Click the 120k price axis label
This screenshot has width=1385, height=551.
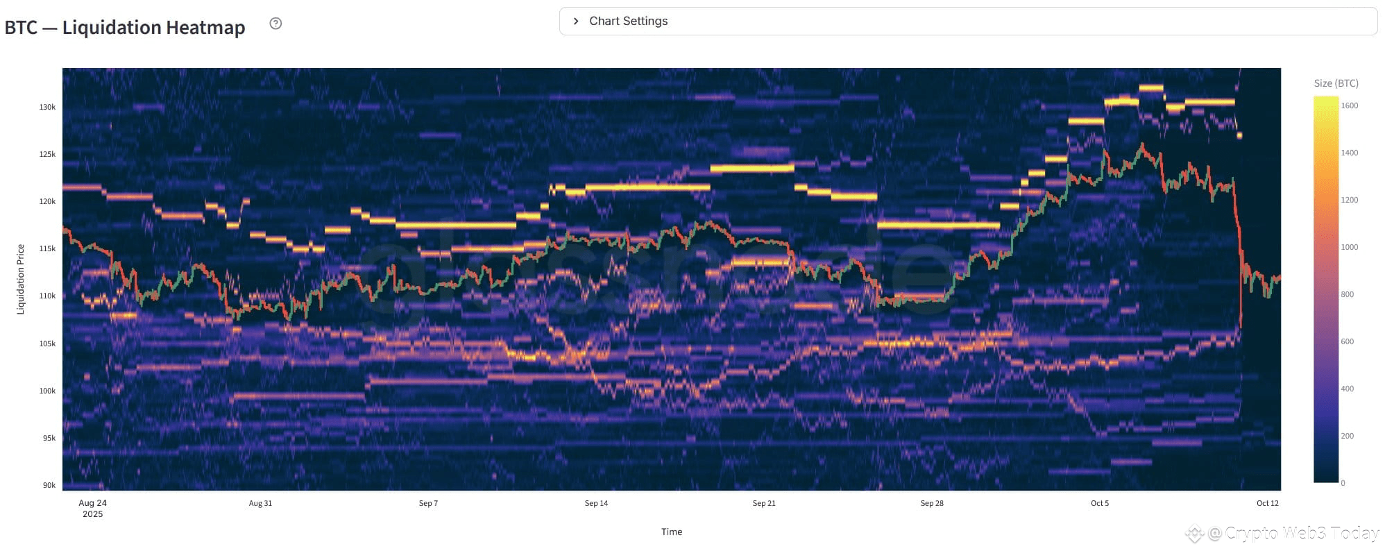pos(47,201)
